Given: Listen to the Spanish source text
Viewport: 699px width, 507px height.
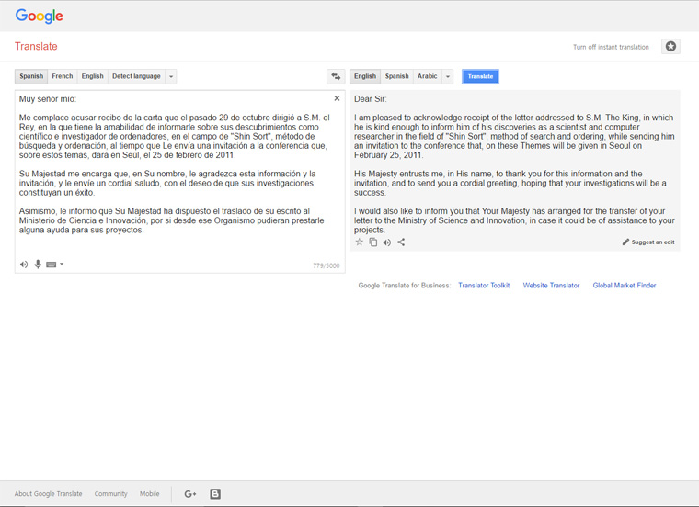Looking at the screenshot, I should pyautogui.click(x=24, y=265).
